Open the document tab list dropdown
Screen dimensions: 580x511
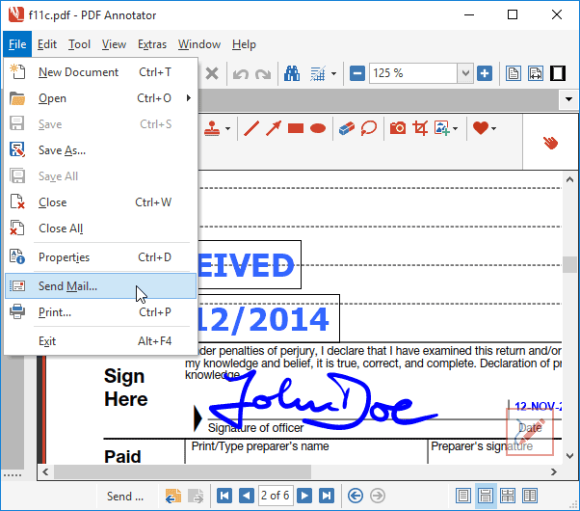click(x=568, y=99)
